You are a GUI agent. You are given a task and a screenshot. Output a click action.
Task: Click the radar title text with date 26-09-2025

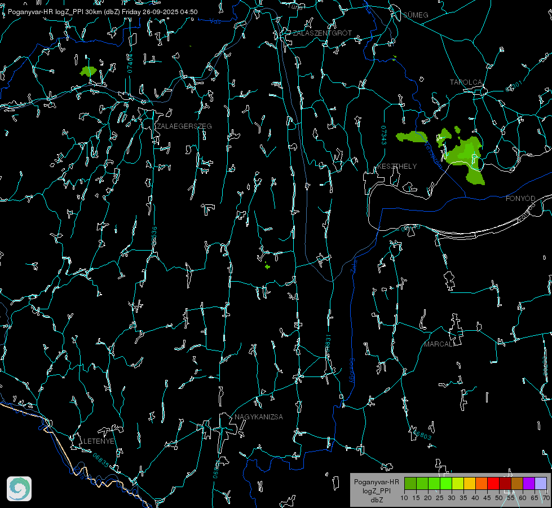[x=103, y=12]
